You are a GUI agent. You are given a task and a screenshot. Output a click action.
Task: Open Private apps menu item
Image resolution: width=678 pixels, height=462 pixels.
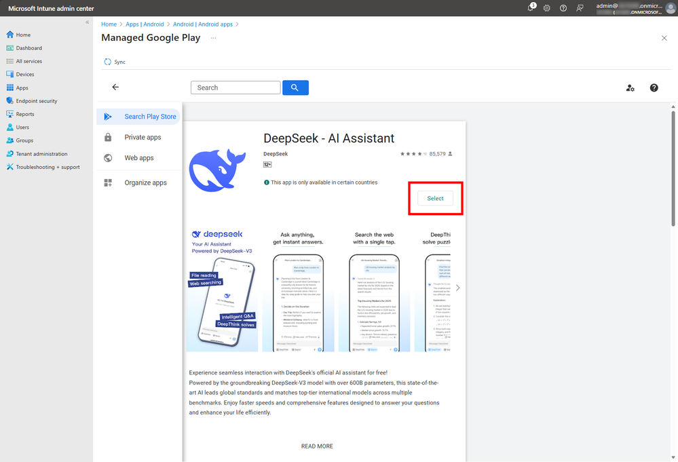coord(138,138)
